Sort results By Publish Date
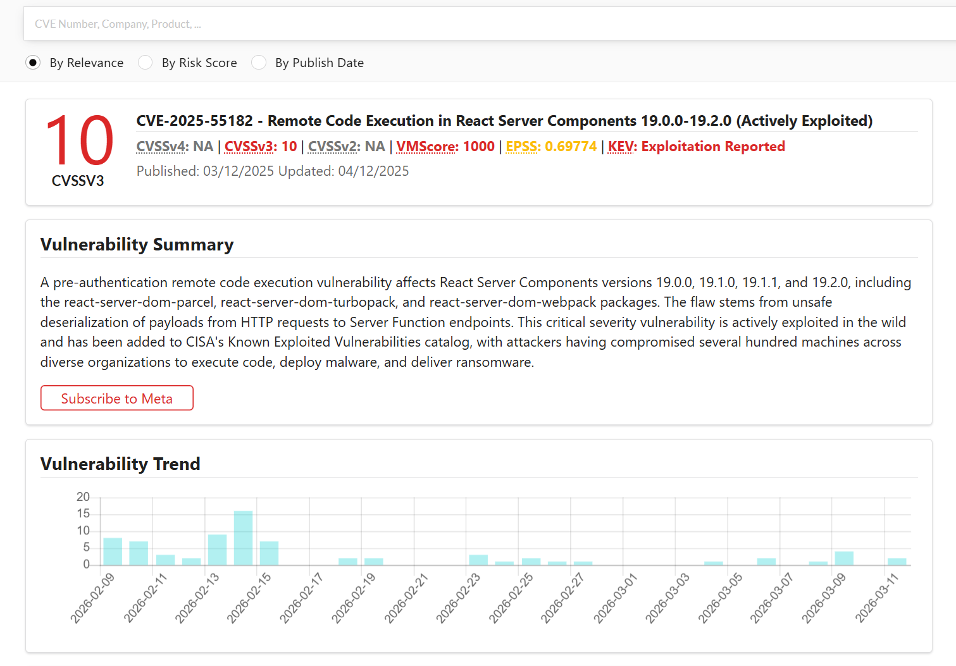This screenshot has height=666, width=956. pos(259,63)
